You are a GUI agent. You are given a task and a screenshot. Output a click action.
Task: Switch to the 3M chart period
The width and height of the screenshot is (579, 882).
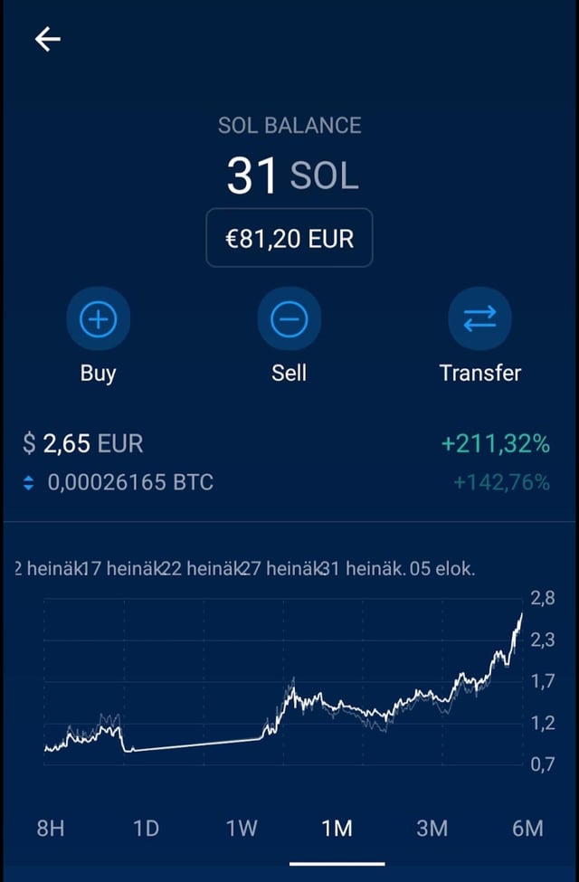pos(432,828)
